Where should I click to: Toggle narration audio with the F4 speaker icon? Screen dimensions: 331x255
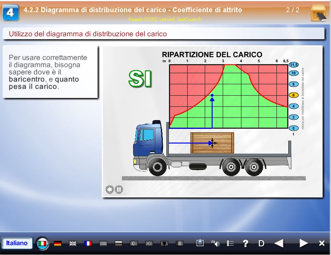tap(216, 244)
